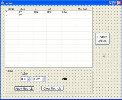Image resolution: width=122 pixels, height=100 pixels.
Task: Click the 'is' column header
Action: [x=39, y=9]
